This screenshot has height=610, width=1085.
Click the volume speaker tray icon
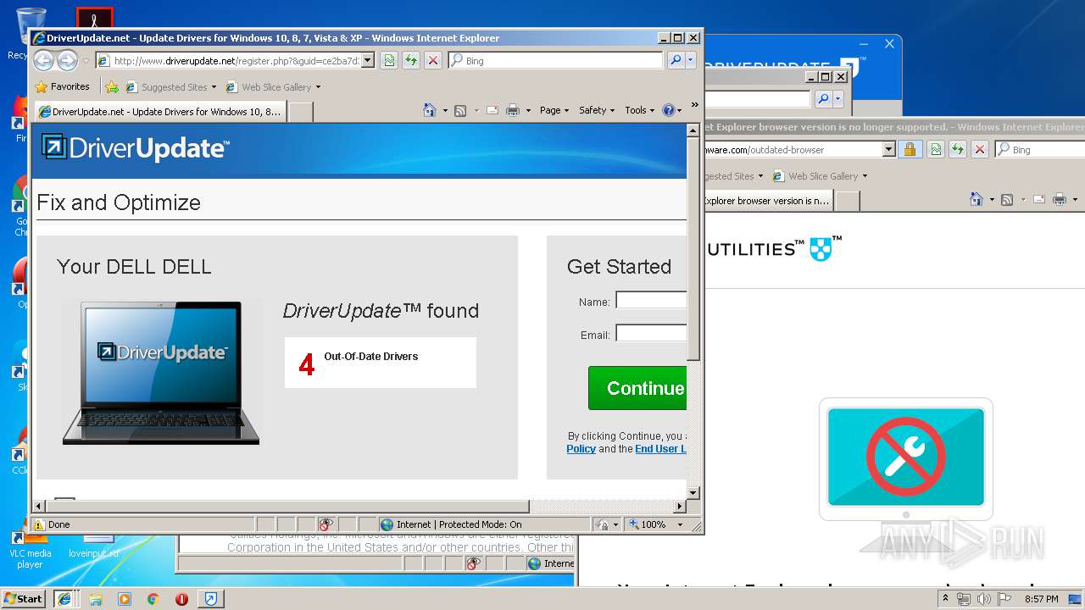983,599
